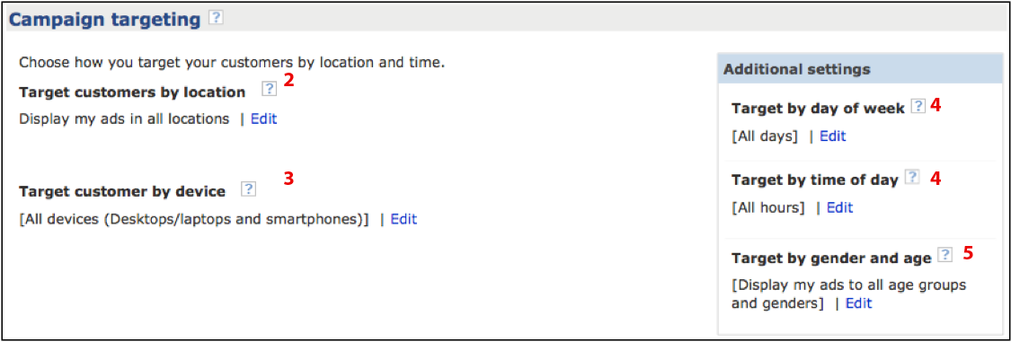1011x342 pixels.
Task: Show help for Target by day of week
Action: (x=918, y=107)
